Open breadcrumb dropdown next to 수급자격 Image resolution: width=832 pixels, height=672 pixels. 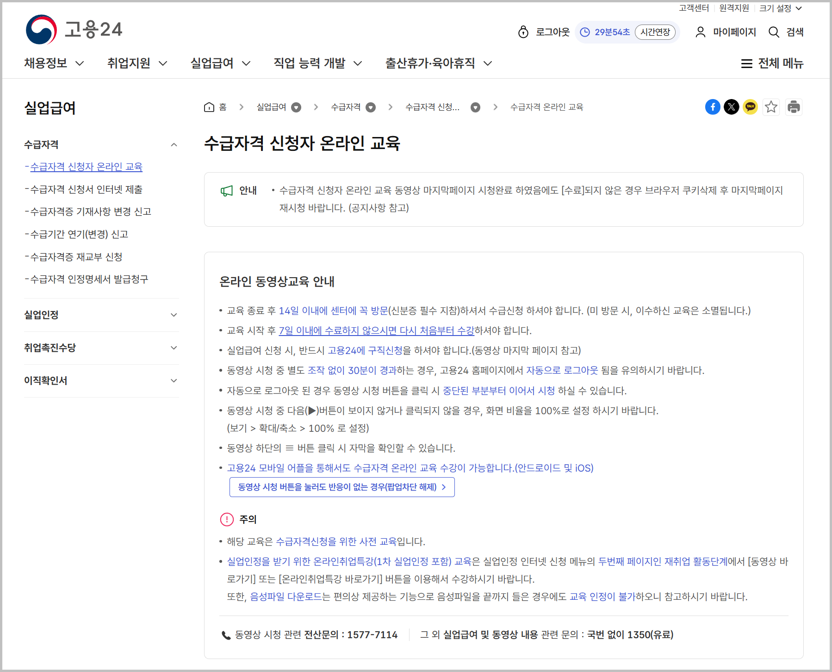click(371, 107)
